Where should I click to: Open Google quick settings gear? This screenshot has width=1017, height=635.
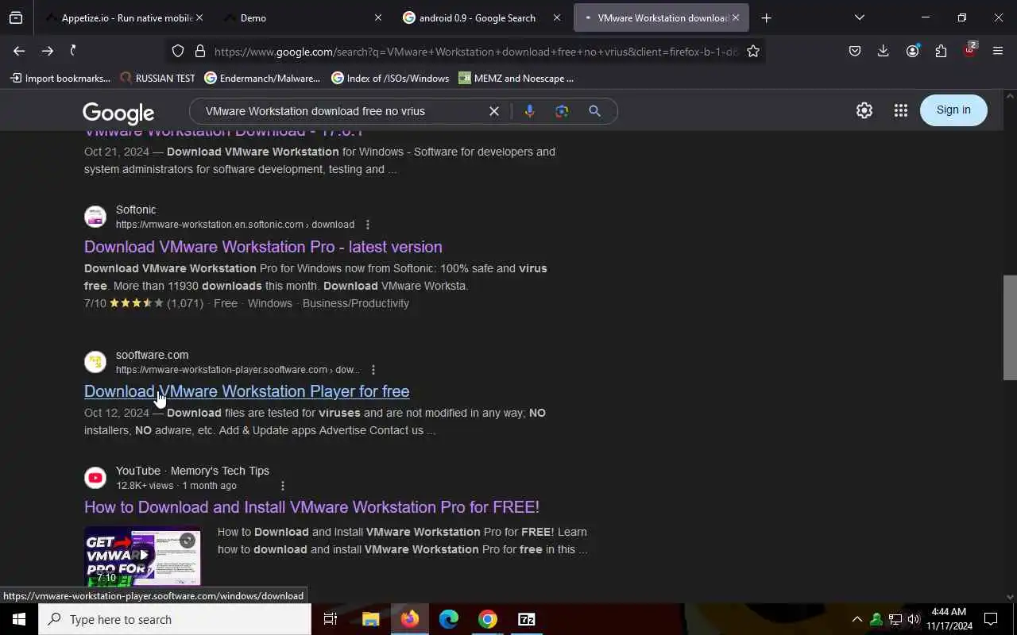click(x=864, y=110)
